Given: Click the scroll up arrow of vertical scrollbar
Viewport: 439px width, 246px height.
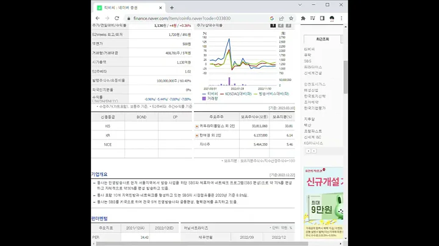Looking at the screenshot, I should (346, 27).
